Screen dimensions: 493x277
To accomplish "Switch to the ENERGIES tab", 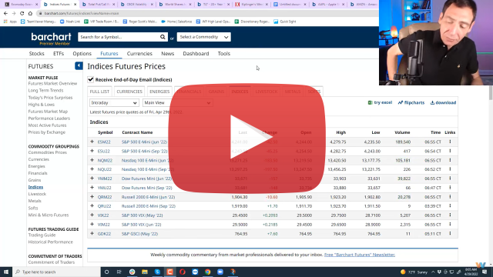I will 159,92.
